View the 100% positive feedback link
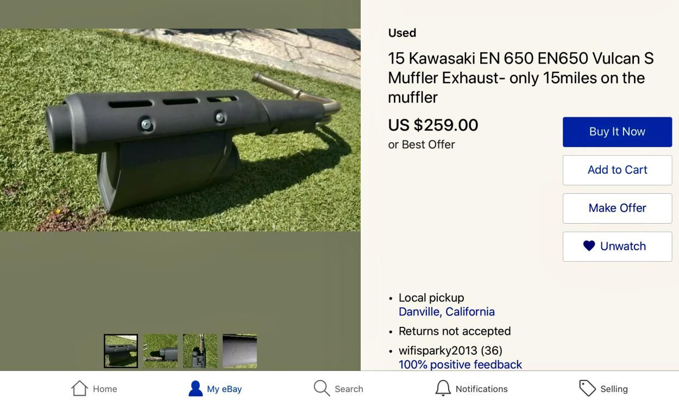The image size is (679, 405). (x=460, y=364)
